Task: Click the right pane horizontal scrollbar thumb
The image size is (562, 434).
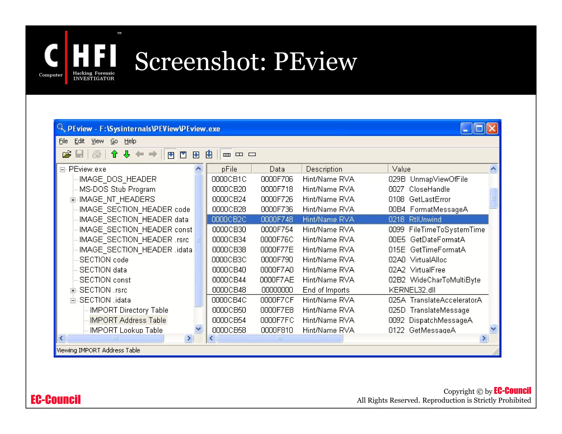Action: tap(279, 338)
